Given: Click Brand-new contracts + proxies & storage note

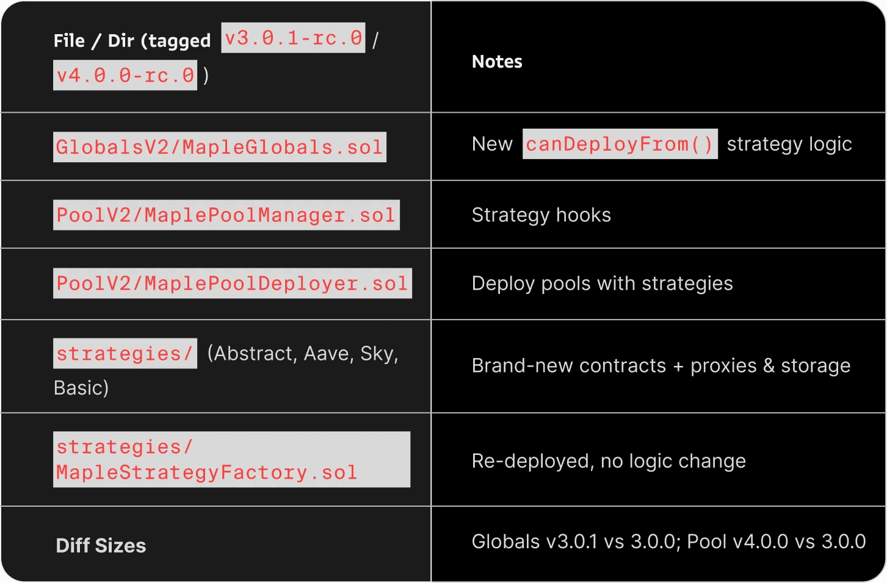Looking at the screenshot, I should [x=661, y=366].
